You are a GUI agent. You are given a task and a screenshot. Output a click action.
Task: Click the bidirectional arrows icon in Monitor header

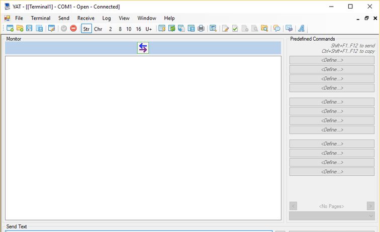143,48
